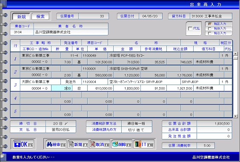Click 締切日 value 20日
This screenshot has height=162, width=240.
(60, 123)
